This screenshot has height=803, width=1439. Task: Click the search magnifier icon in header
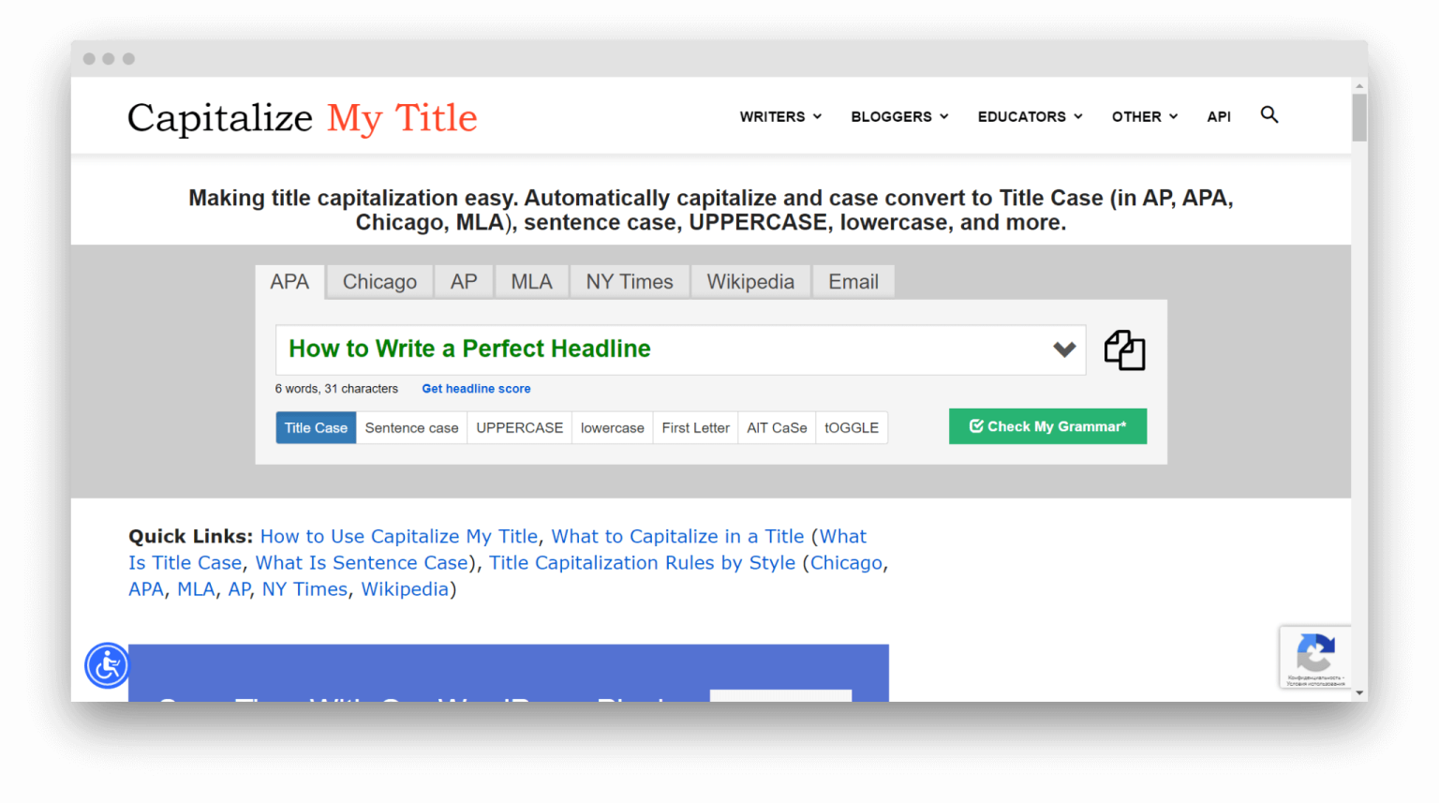pyautogui.click(x=1268, y=115)
